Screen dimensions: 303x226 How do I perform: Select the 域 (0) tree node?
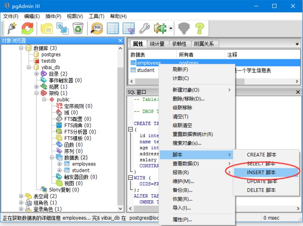[71, 113]
